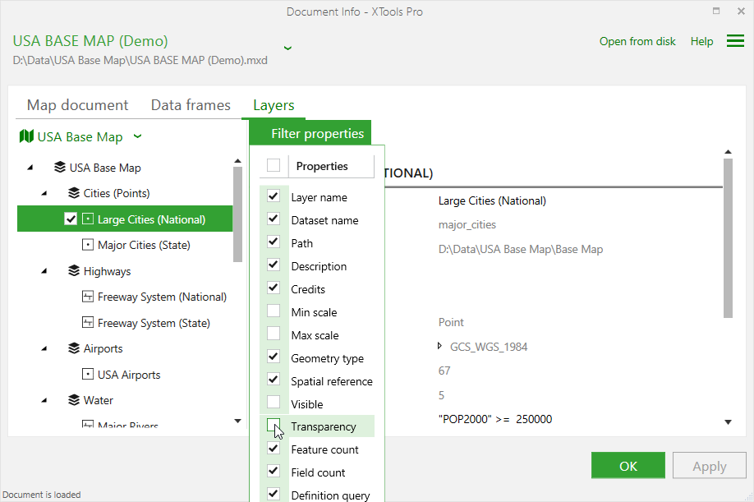Enable the Max scale property
This screenshot has width=754, height=502.
274,334
